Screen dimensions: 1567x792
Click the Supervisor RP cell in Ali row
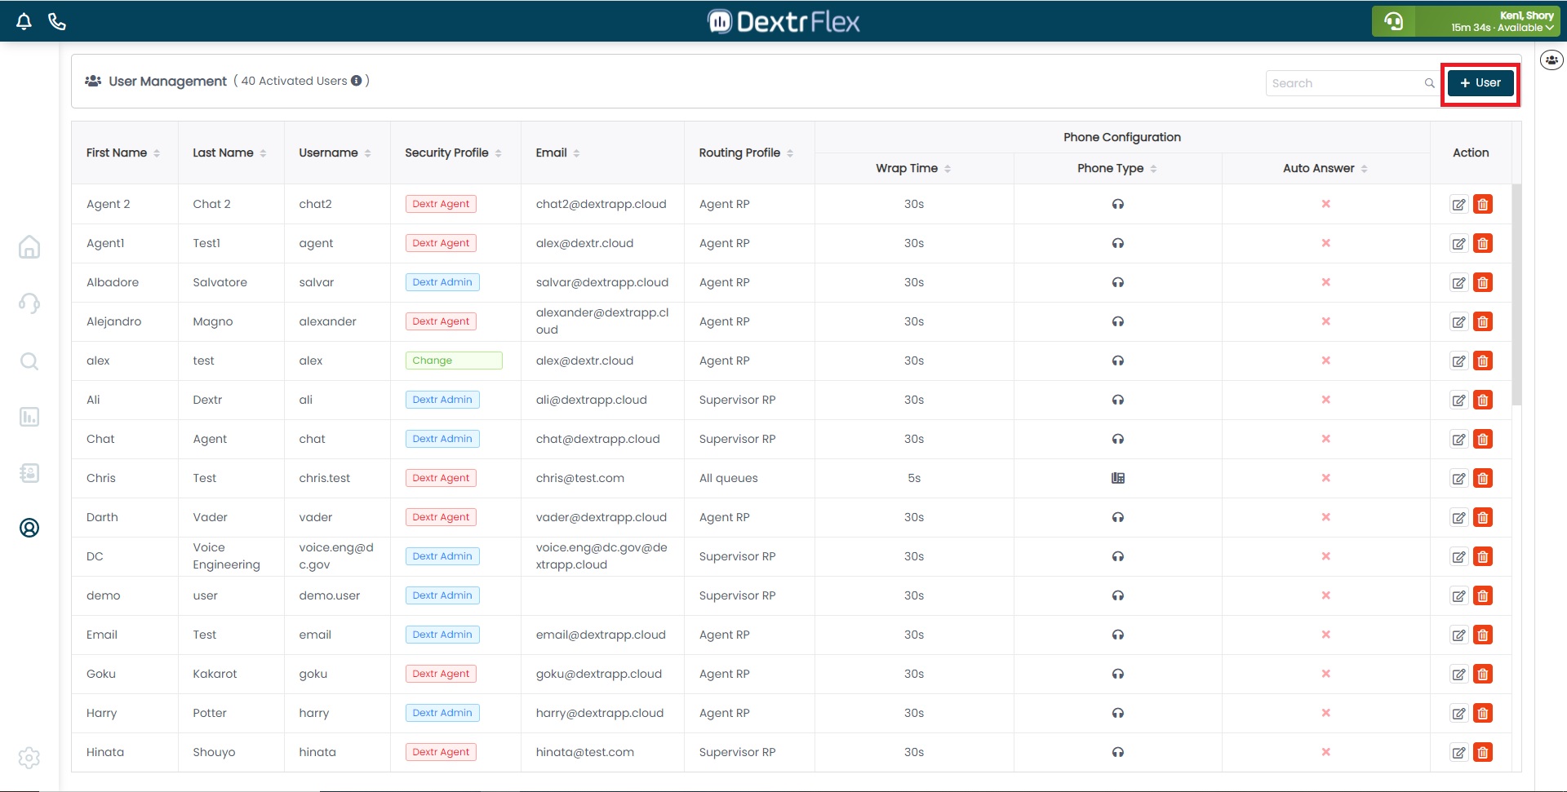(x=737, y=400)
